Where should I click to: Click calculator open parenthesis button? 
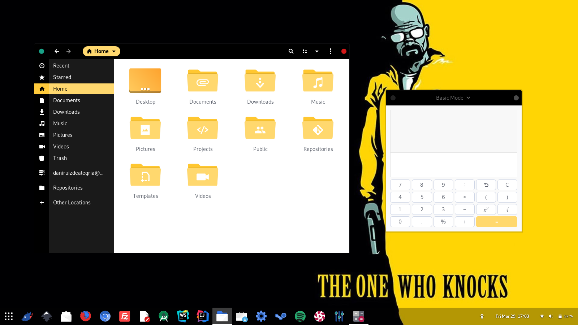[x=486, y=197]
